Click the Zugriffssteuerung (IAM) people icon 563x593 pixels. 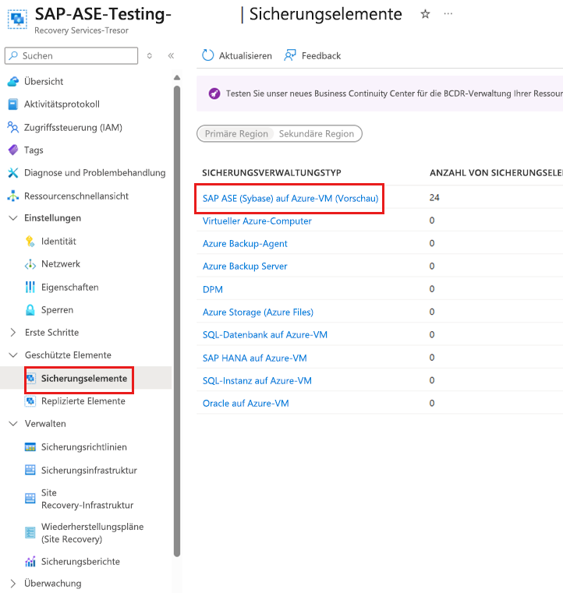(13, 128)
